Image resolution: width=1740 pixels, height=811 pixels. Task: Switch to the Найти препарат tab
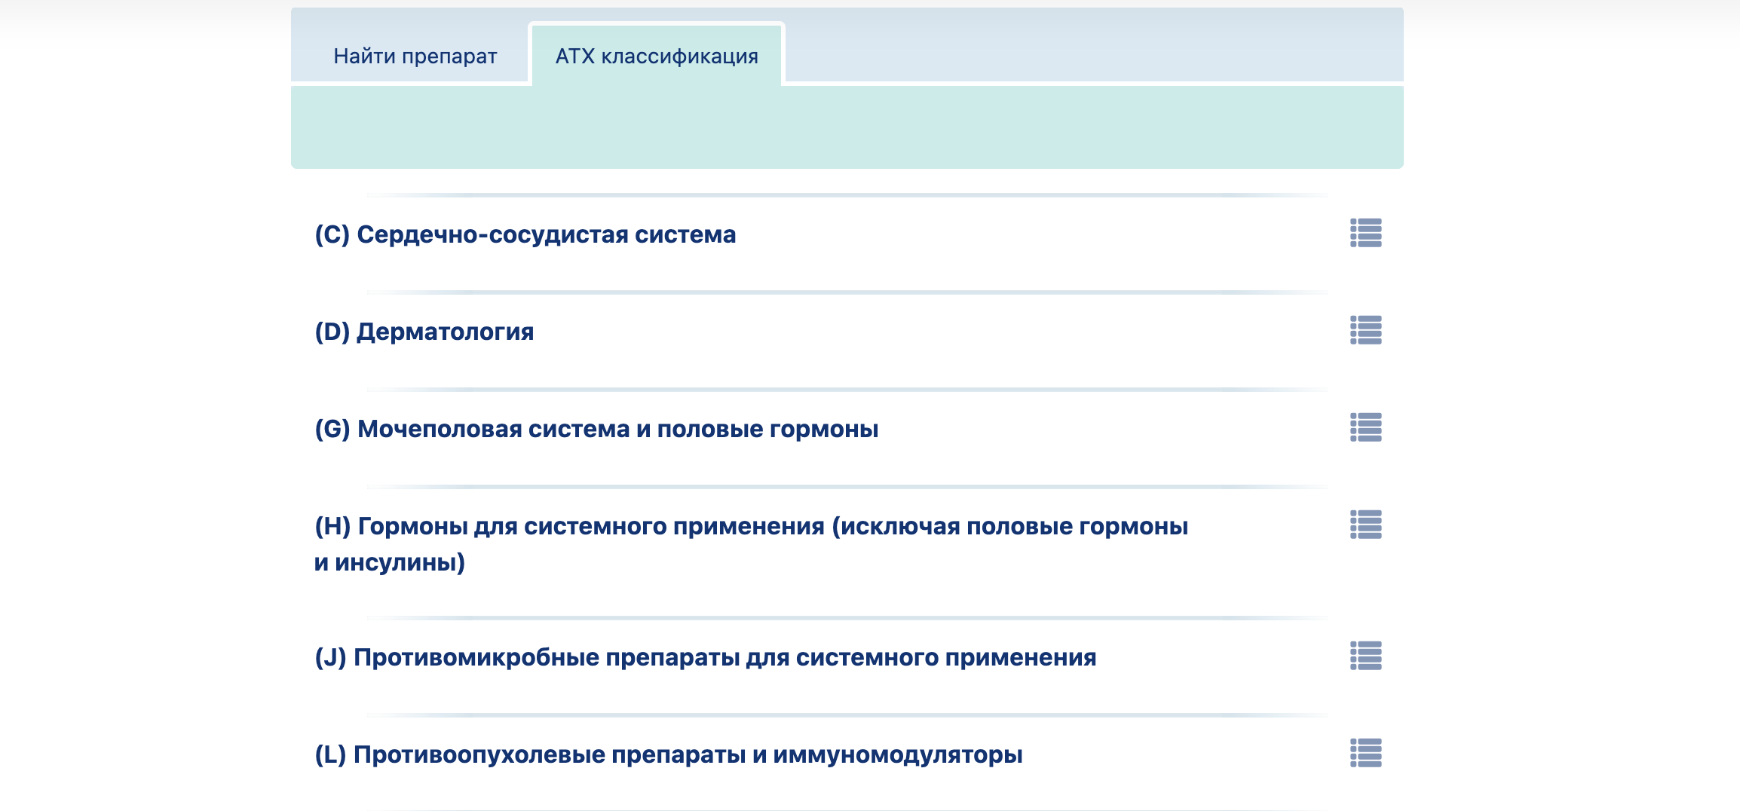415,57
